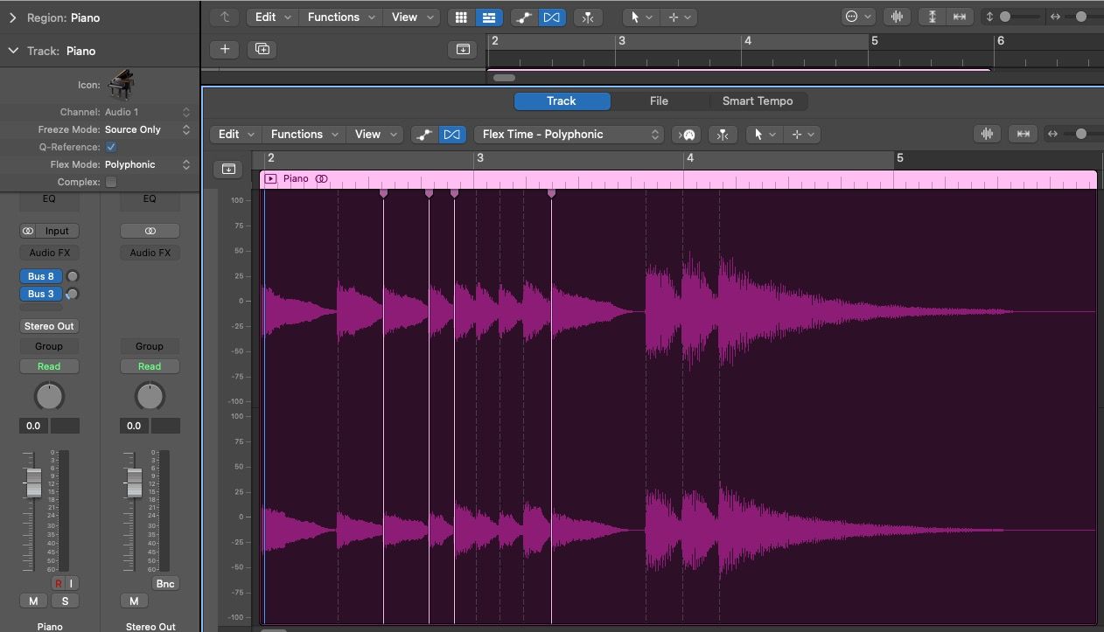Open the Flex Time - Polyphonic dropdown

(569, 134)
